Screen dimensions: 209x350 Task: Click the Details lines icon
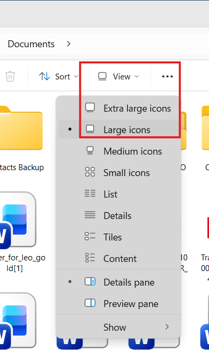pyautogui.click(x=90, y=215)
